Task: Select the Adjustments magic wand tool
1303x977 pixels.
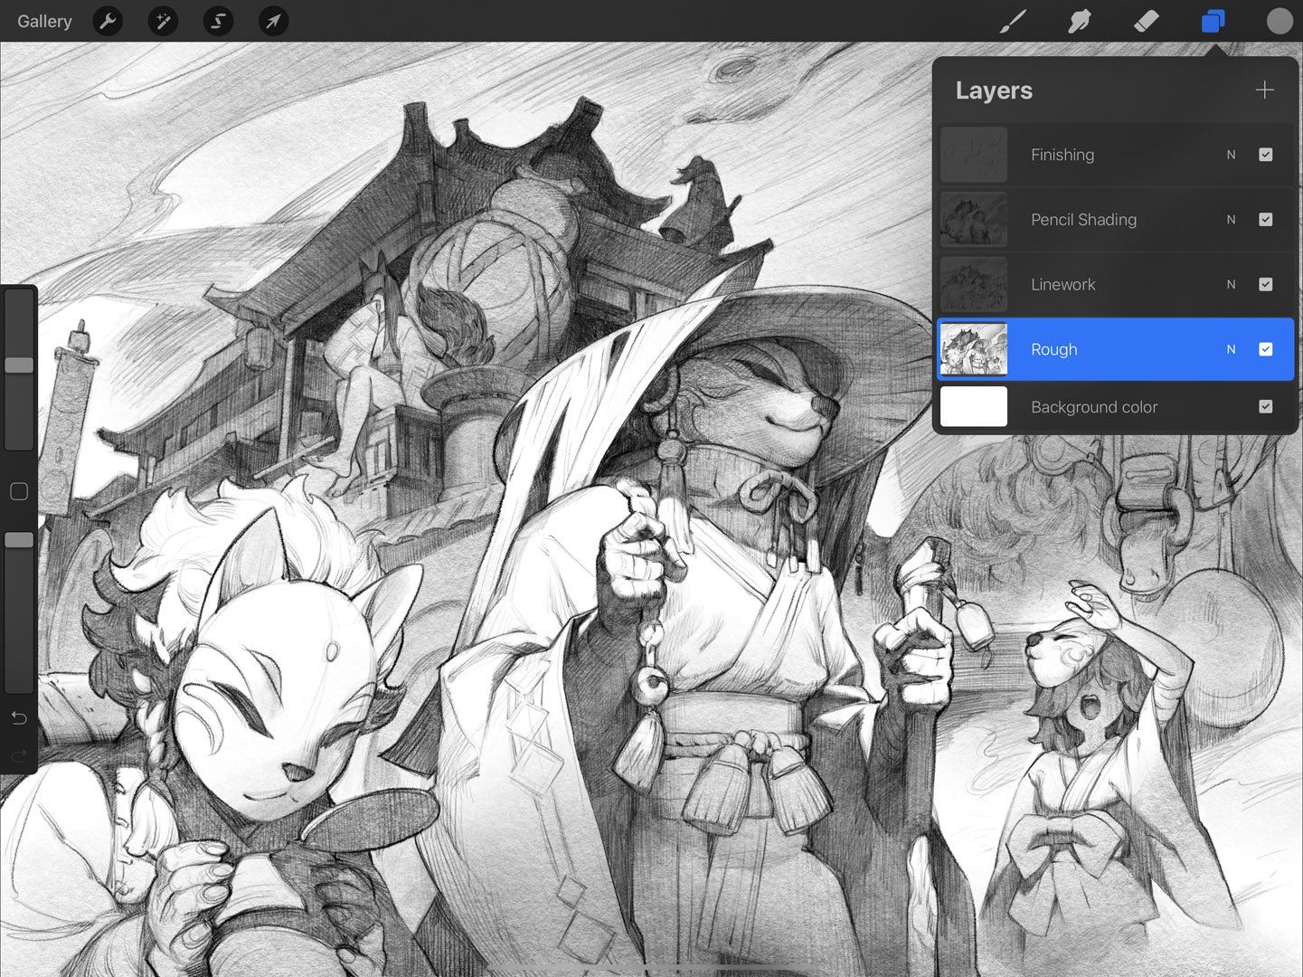Action: (x=163, y=21)
